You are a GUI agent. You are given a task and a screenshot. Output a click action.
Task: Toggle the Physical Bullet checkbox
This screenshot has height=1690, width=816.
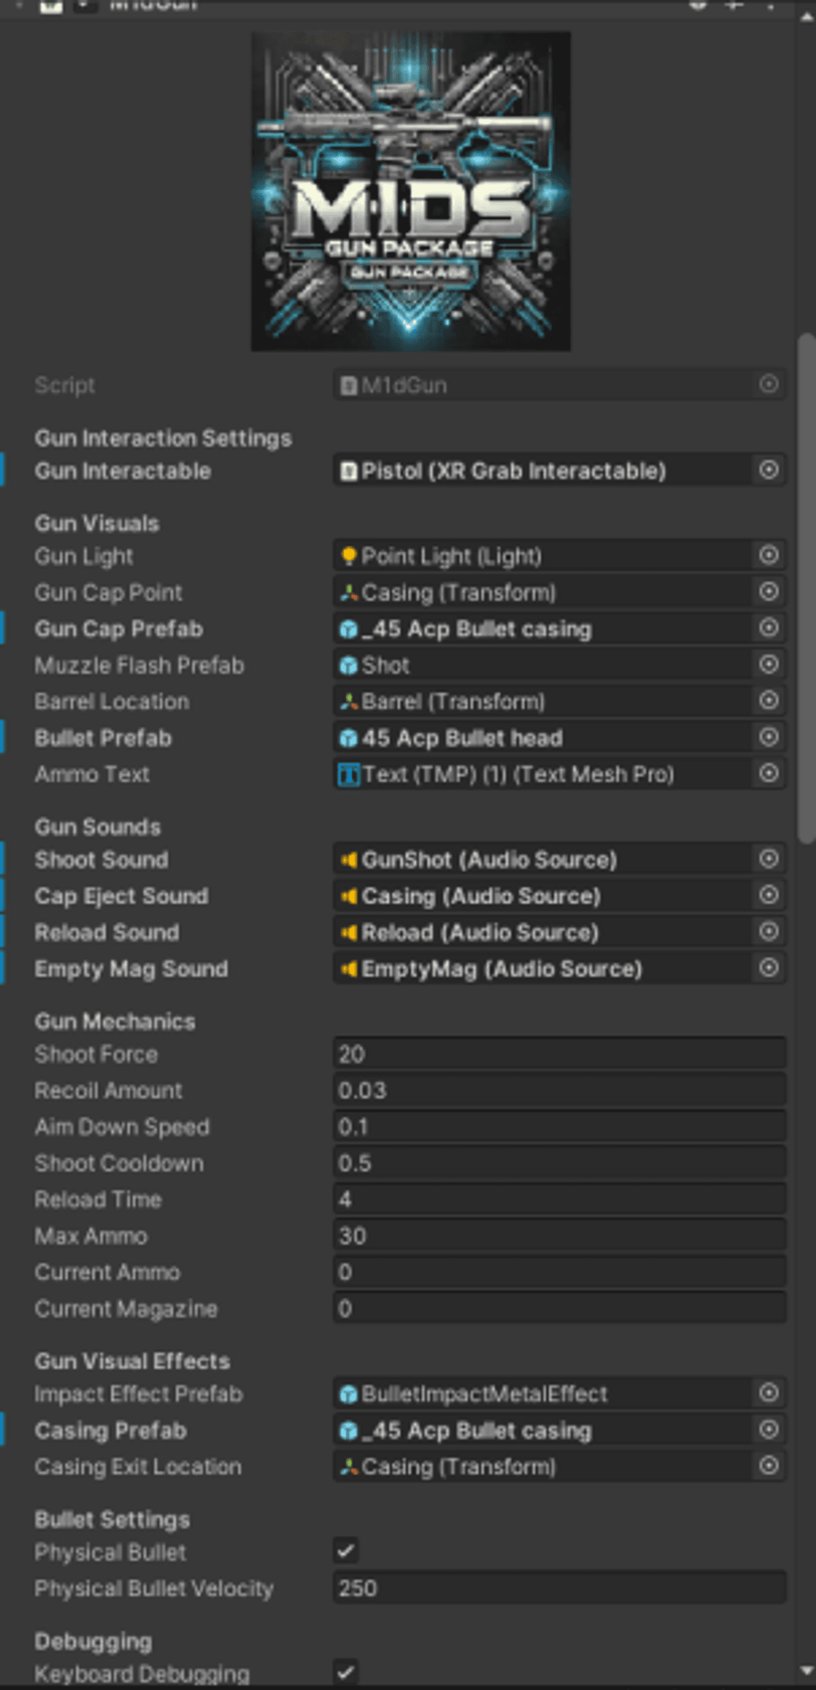pos(345,1551)
